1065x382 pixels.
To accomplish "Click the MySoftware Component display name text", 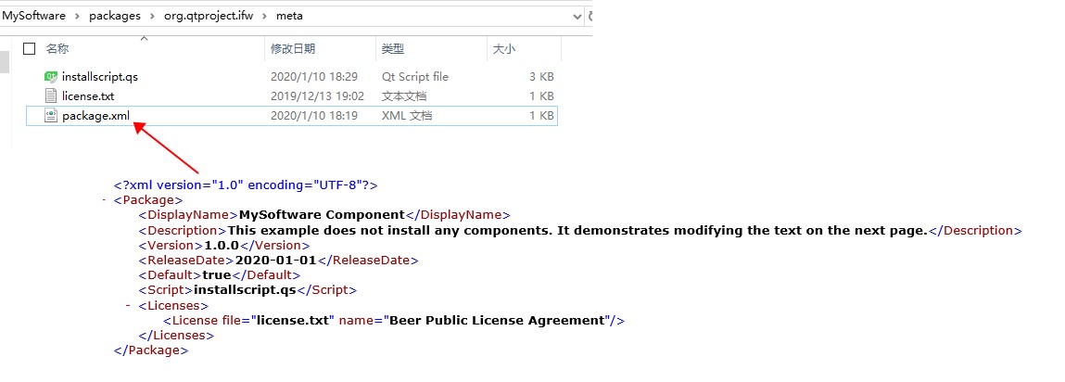I will (x=322, y=215).
